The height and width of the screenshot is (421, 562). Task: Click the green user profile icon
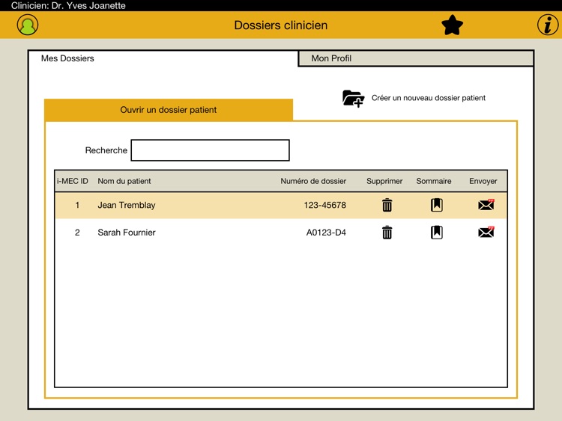(x=28, y=25)
